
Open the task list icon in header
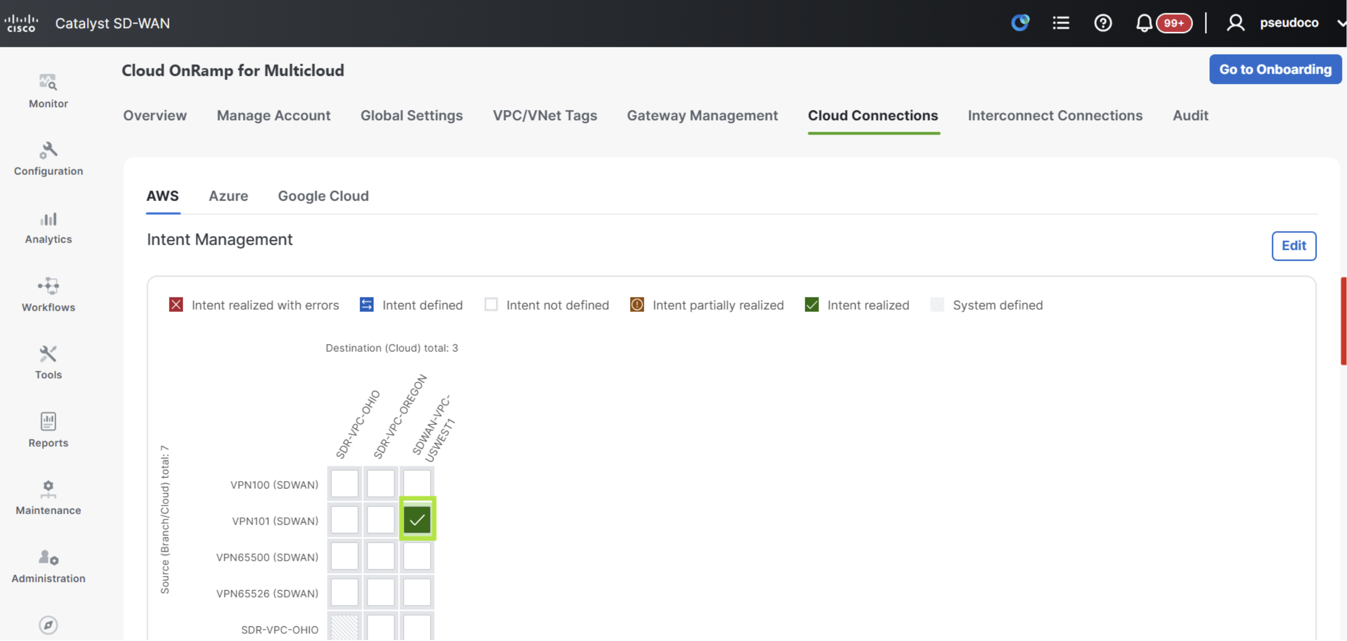coord(1061,23)
